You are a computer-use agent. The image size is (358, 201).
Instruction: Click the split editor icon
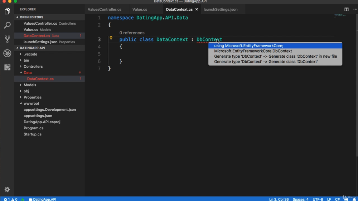(x=346, y=9)
